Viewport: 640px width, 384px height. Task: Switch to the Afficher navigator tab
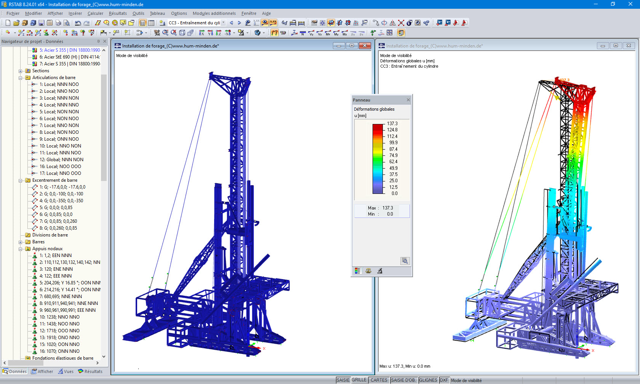click(x=42, y=371)
